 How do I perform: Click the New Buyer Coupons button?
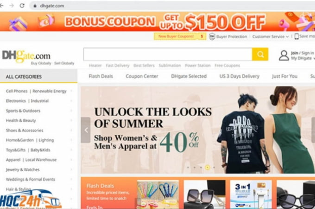click(180, 36)
